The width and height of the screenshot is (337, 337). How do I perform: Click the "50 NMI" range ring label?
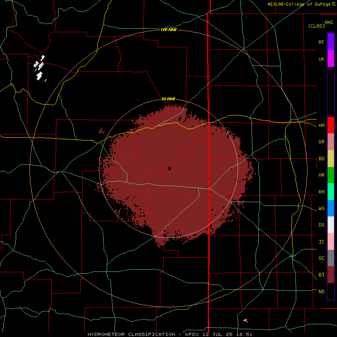168,99
